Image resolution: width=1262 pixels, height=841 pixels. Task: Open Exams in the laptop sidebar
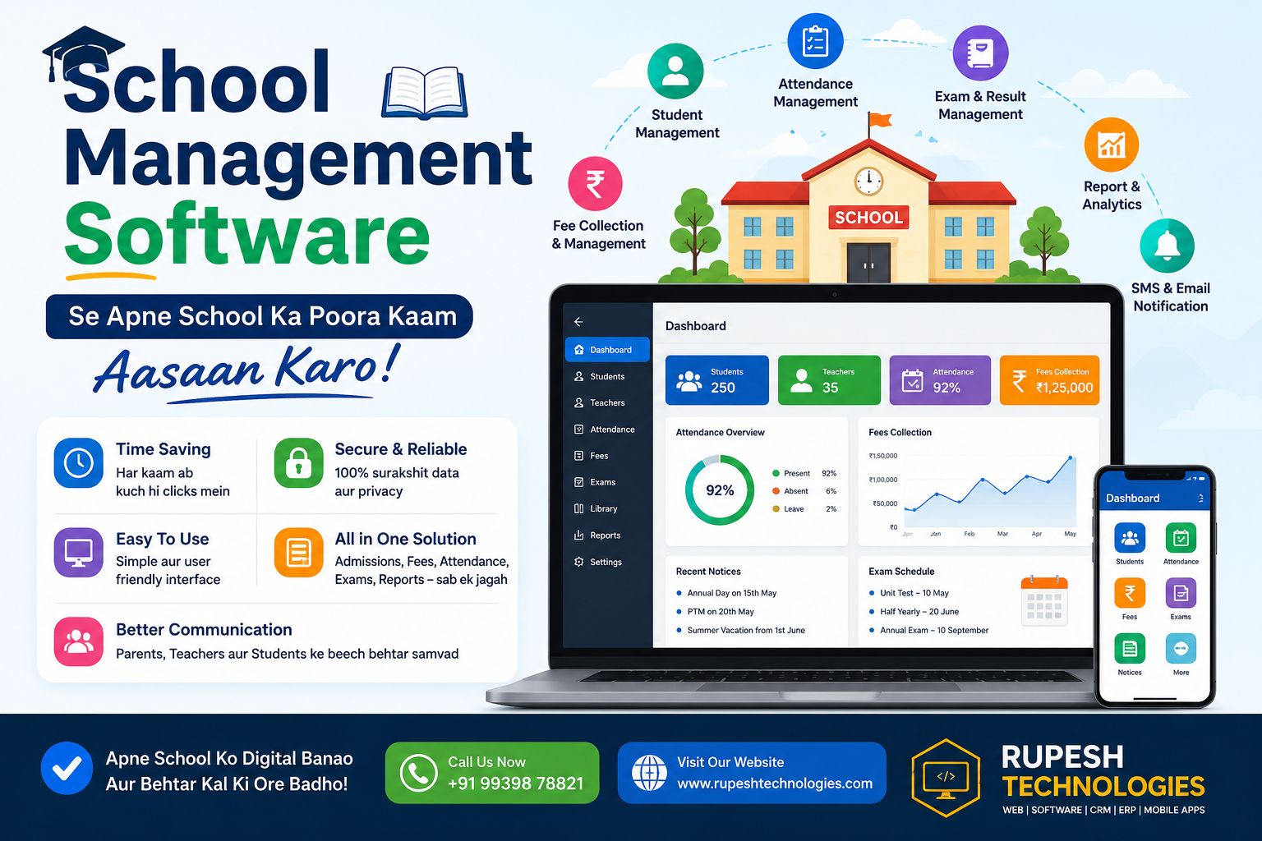[607, 482]
